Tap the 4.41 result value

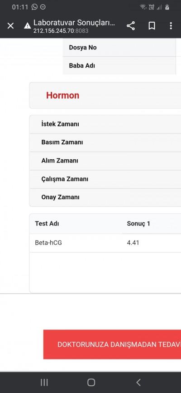pyautogui.click(x=133, y=243)
